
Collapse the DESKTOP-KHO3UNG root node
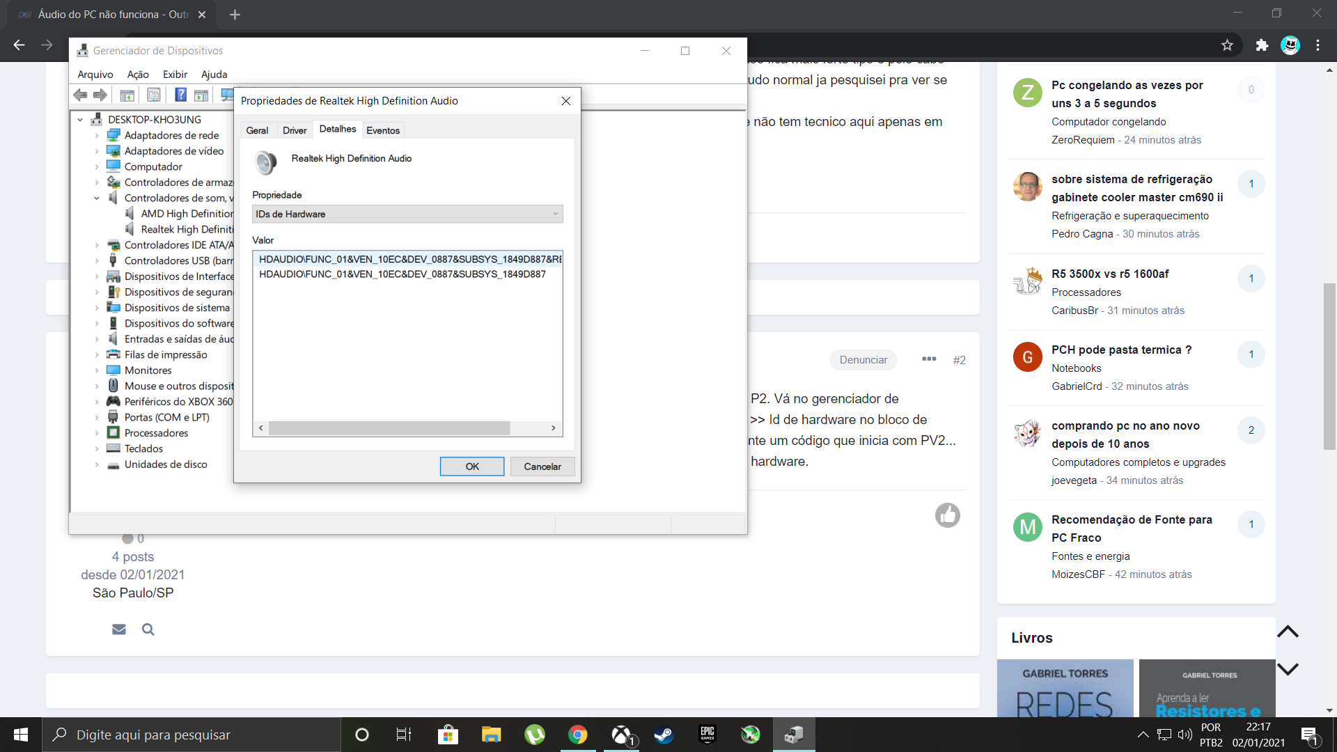point(80,120)
